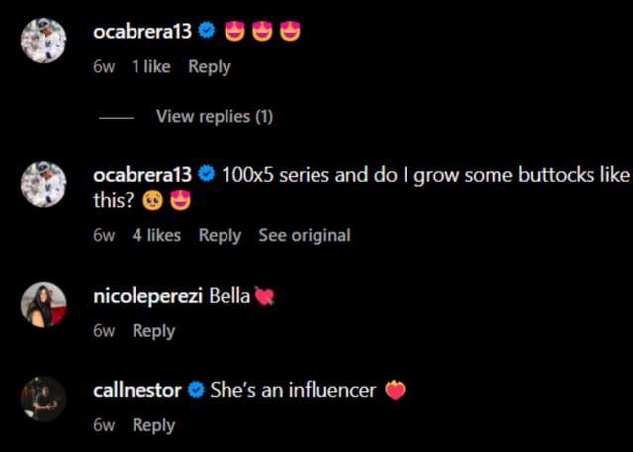Click the "See original" translation link
This screenshot has width=633, height=452.
[304, 235]
